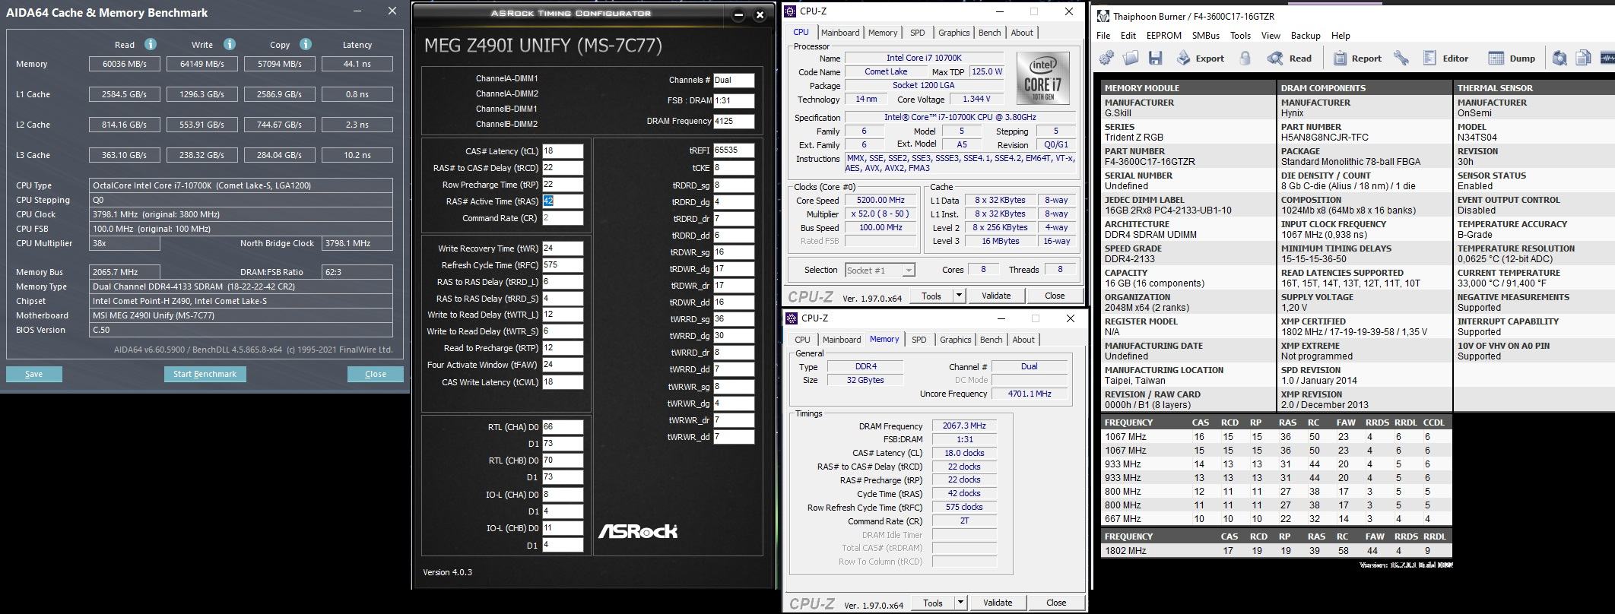Click Report in the Thaiphoon Burner toolbar

[1357, 58]
